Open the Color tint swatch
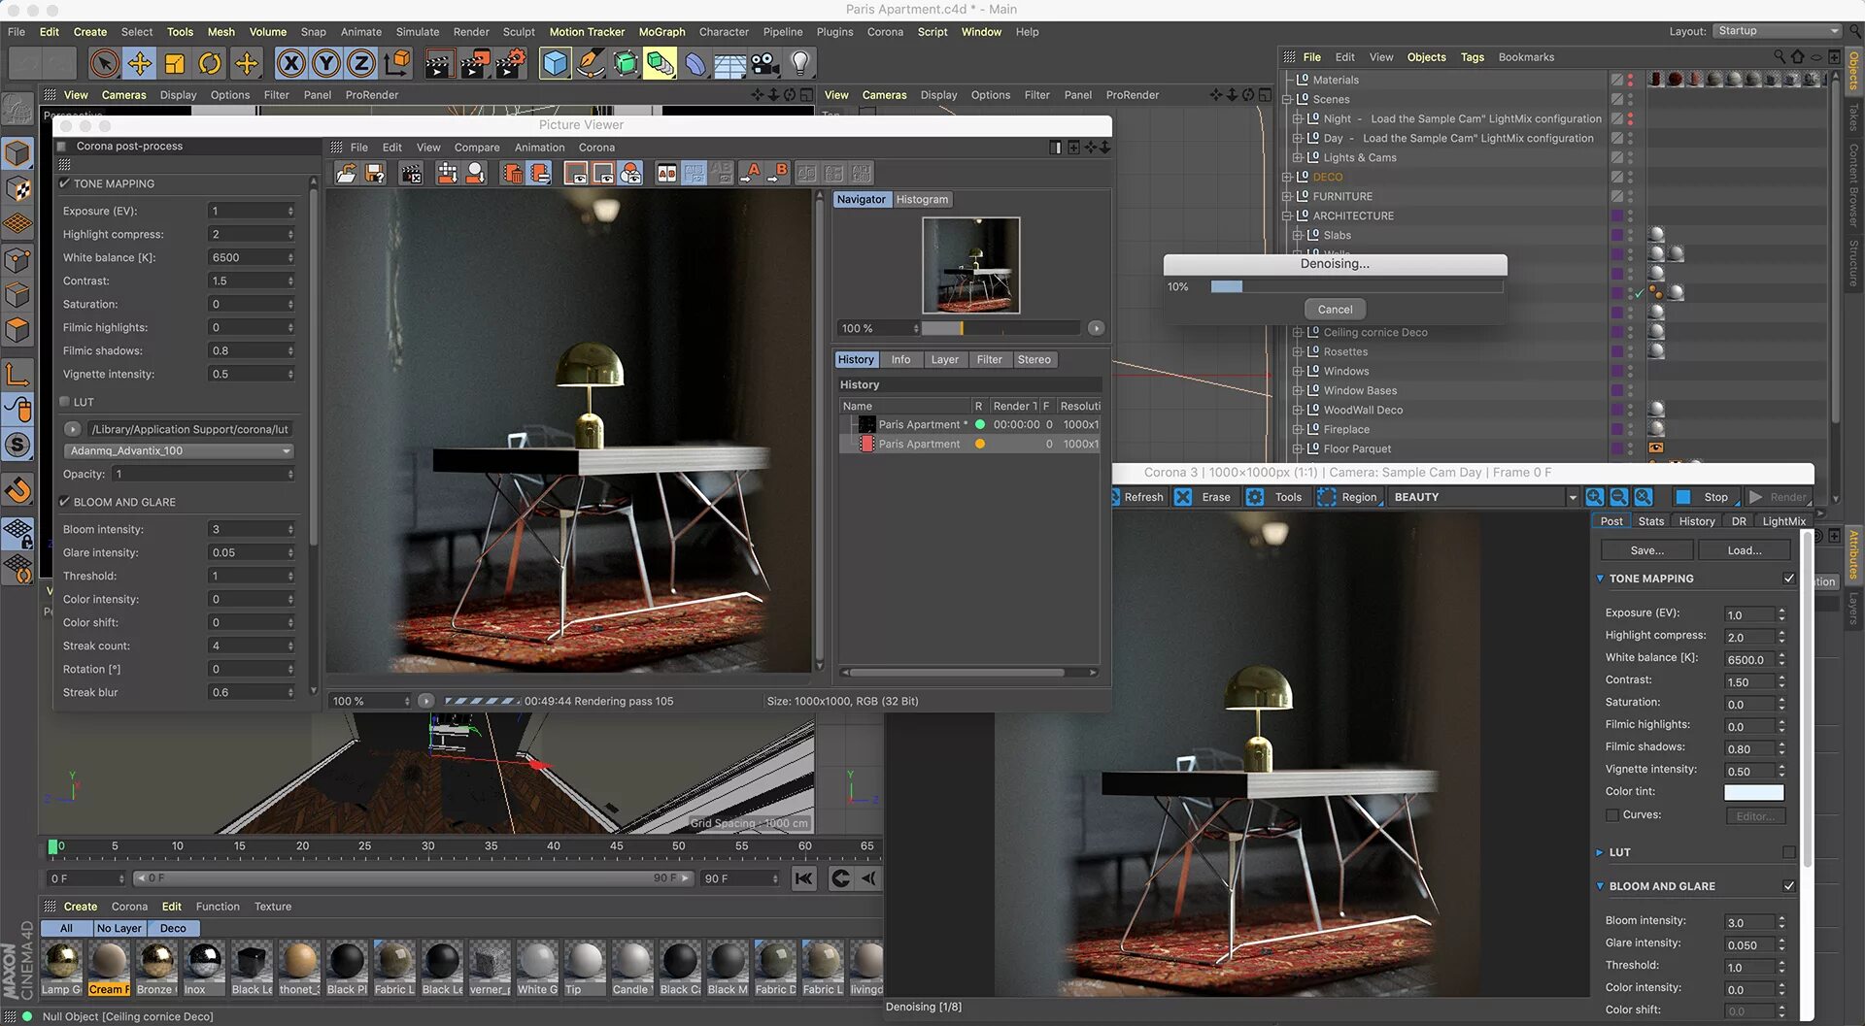Screen dimensions: 1865x1026 click(1753, 792)
